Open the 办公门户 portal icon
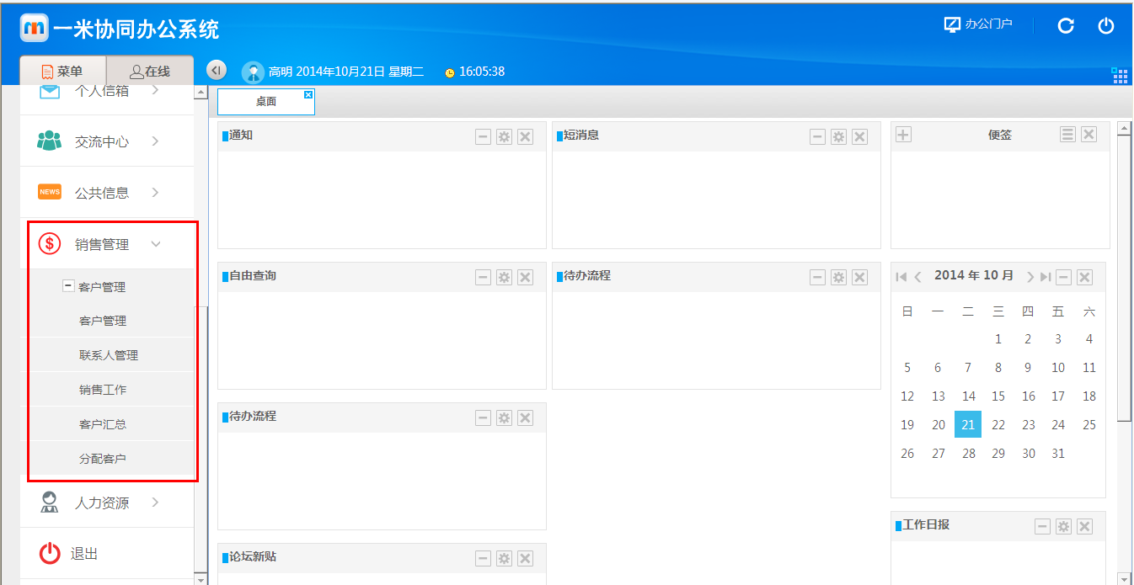 pos(953,24)
